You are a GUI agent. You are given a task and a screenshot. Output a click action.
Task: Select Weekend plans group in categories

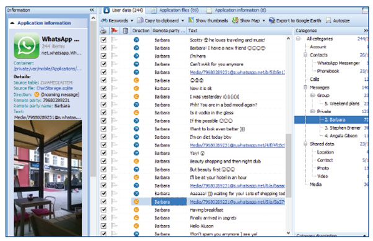(x=342, y=104)
